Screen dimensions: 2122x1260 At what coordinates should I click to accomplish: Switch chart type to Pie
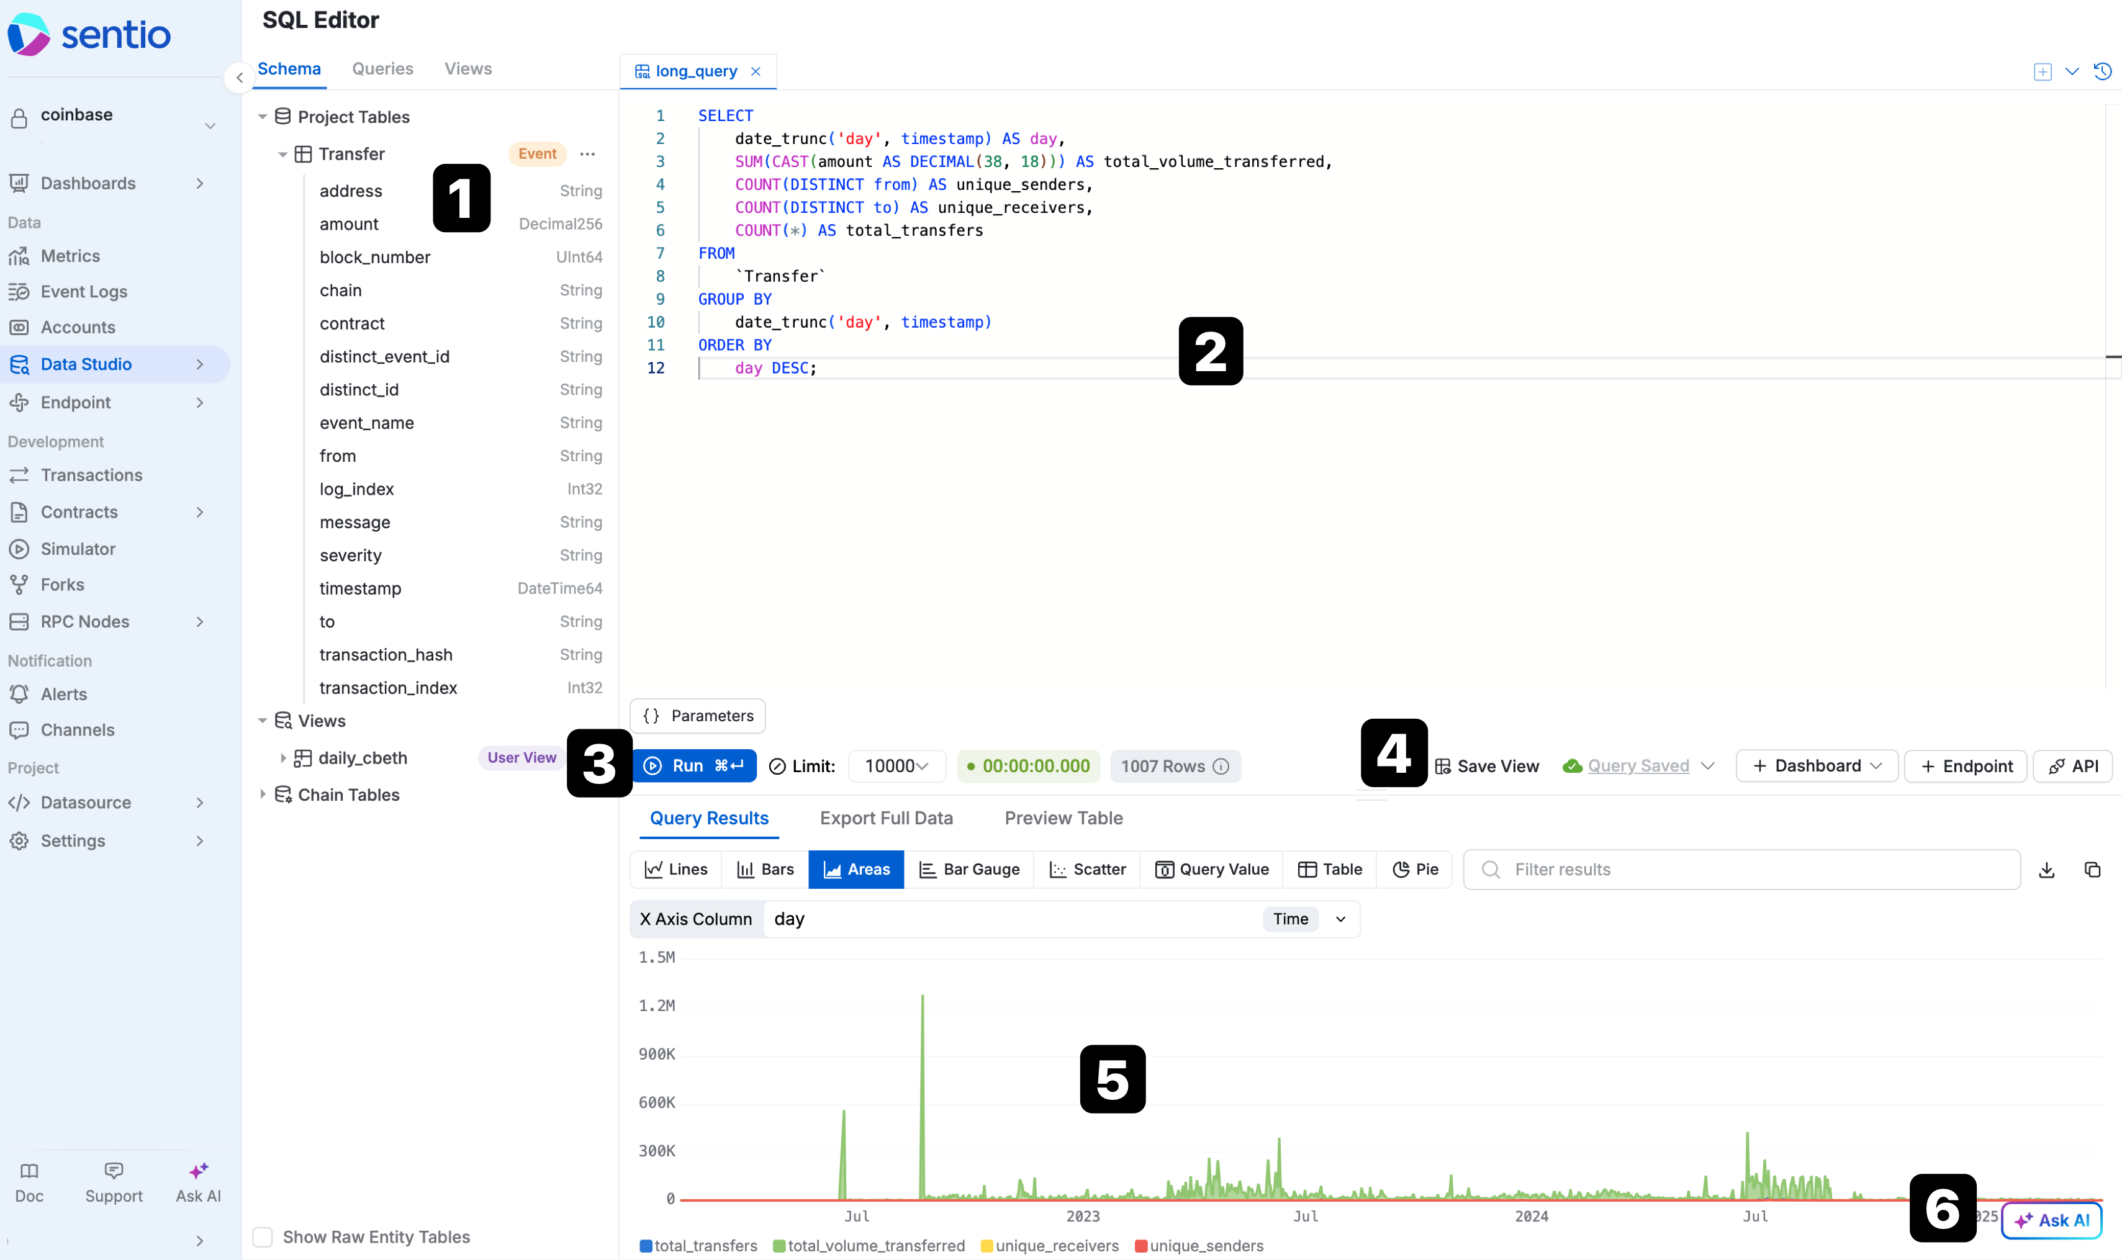tap(1415, 868)
